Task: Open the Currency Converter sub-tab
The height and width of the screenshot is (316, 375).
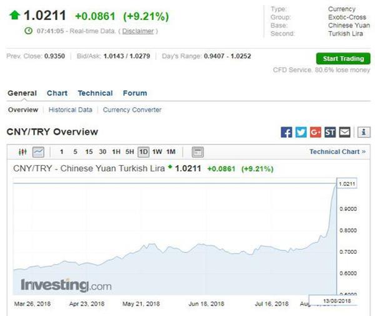Action: pyautogui.click(x=132, y=110)
